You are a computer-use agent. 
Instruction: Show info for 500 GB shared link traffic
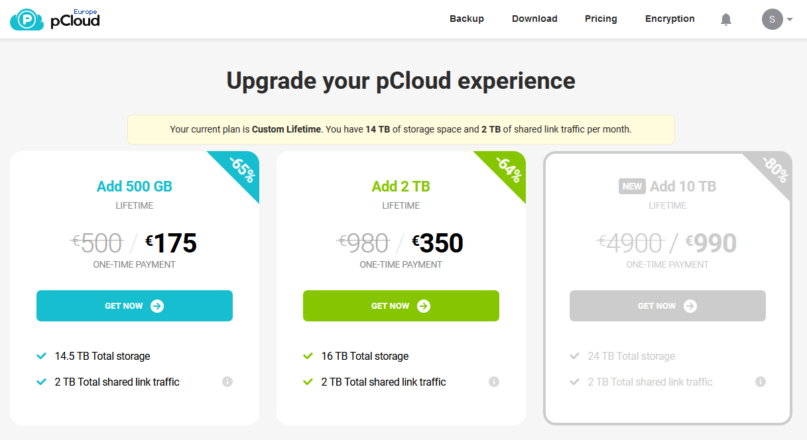coord(227,382)
